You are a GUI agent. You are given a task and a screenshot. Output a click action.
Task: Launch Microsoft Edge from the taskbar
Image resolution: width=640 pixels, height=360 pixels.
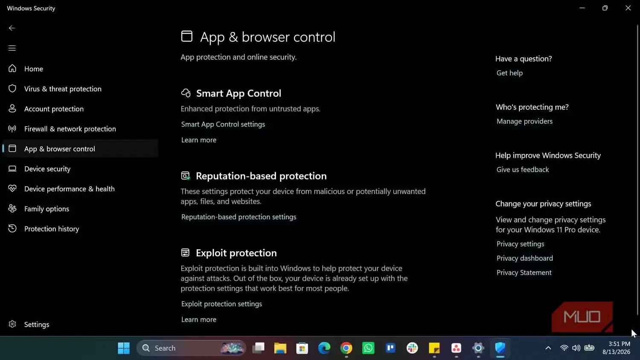pos(324,348)
